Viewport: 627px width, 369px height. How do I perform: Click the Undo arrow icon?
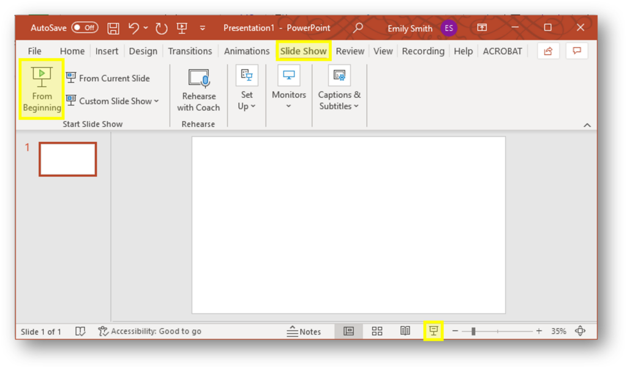(133, 28)
